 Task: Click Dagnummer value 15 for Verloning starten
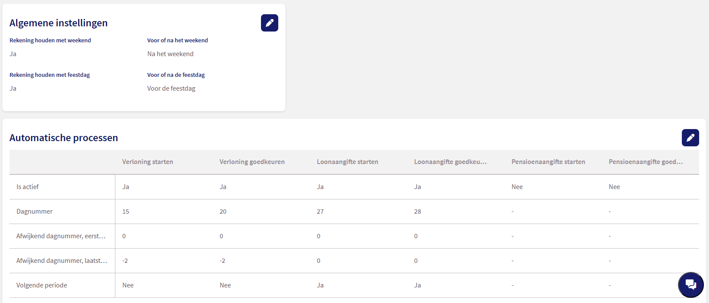point(126,211)
